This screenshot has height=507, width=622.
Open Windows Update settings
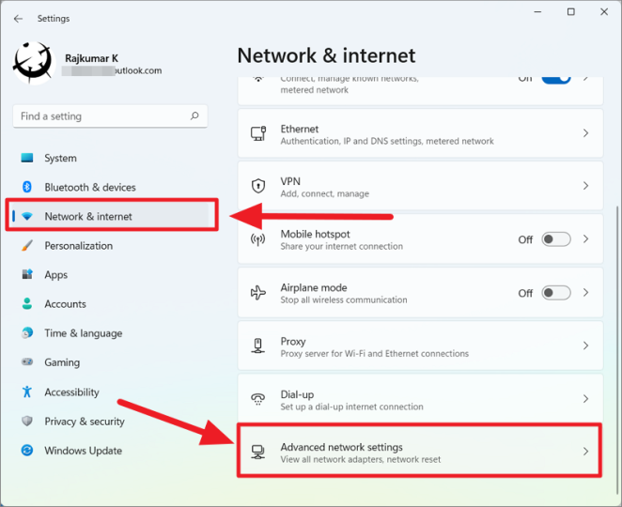point(109,451)
